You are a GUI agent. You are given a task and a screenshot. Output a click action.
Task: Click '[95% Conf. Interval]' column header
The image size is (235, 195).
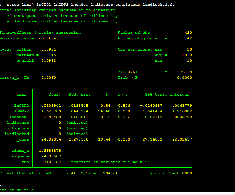click(167, 95)
